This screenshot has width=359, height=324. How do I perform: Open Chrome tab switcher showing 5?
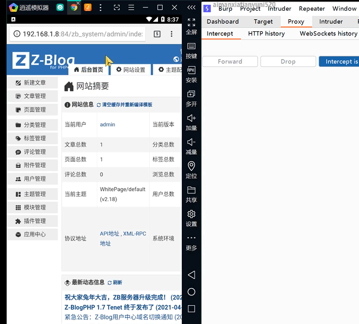click(157, 34)
